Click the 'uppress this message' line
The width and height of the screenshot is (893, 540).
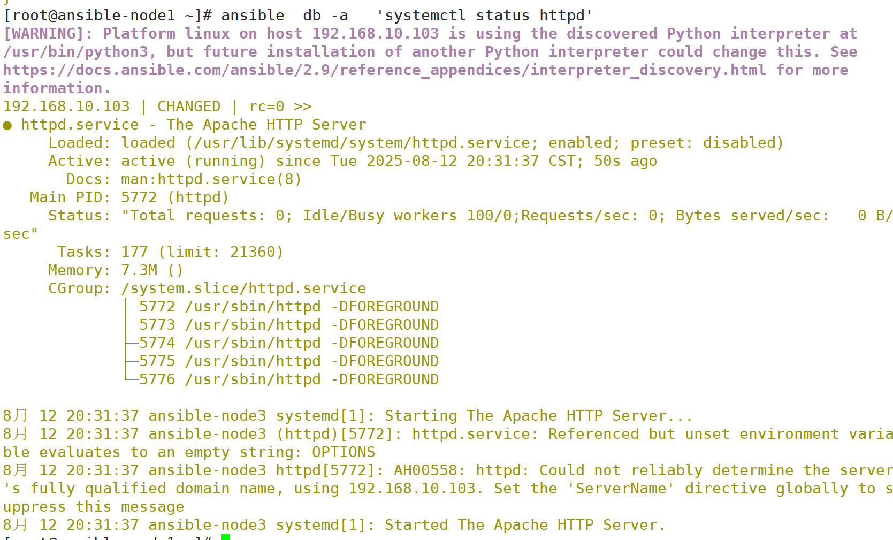94,507
